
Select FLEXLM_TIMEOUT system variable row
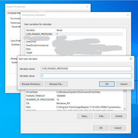(x=74, y=96)
